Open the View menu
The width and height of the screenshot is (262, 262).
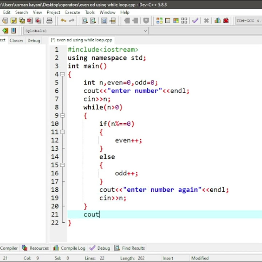click(37, 12)
